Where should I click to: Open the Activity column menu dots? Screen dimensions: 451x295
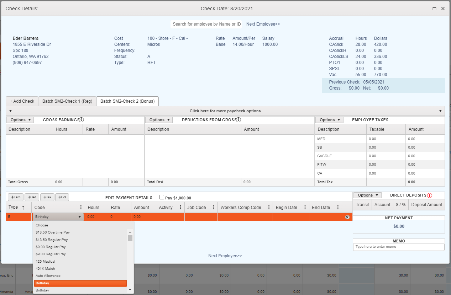coord(180,207)
